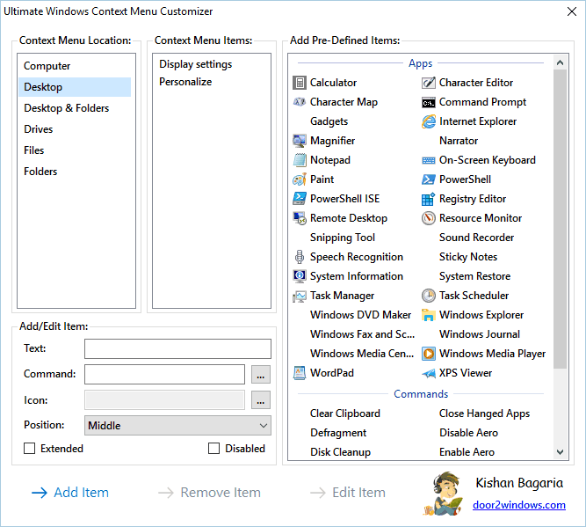Select Desktop in Context Menu Location

pyautogui.click(x=75, y=87)
